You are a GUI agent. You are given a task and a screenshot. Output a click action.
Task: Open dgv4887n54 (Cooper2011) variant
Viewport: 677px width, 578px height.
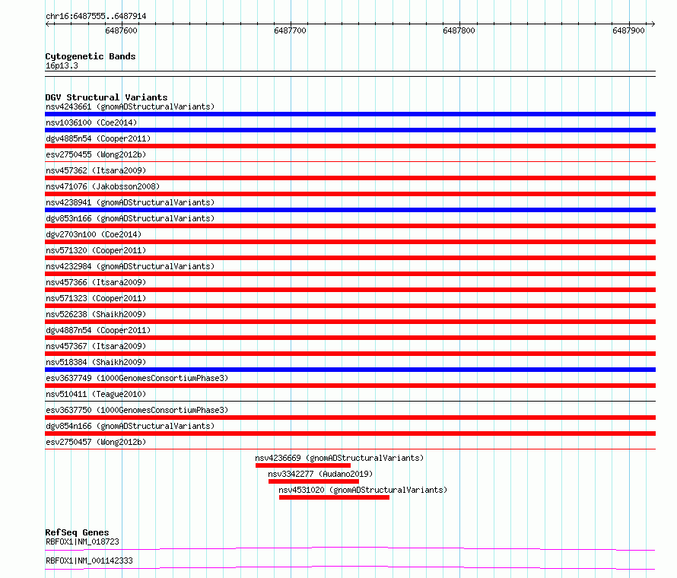[98, 330]
